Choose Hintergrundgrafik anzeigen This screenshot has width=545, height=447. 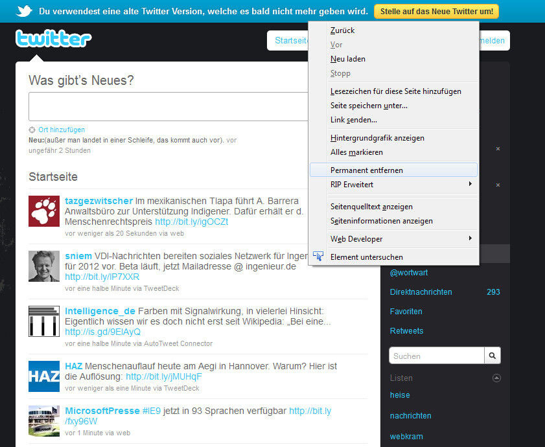393,137
